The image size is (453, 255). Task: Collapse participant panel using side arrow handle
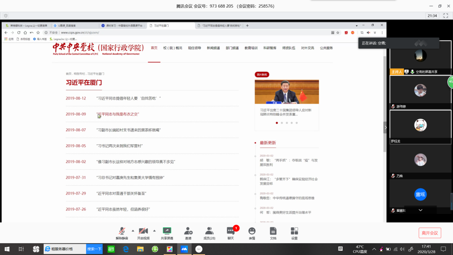tap(386, 127)
